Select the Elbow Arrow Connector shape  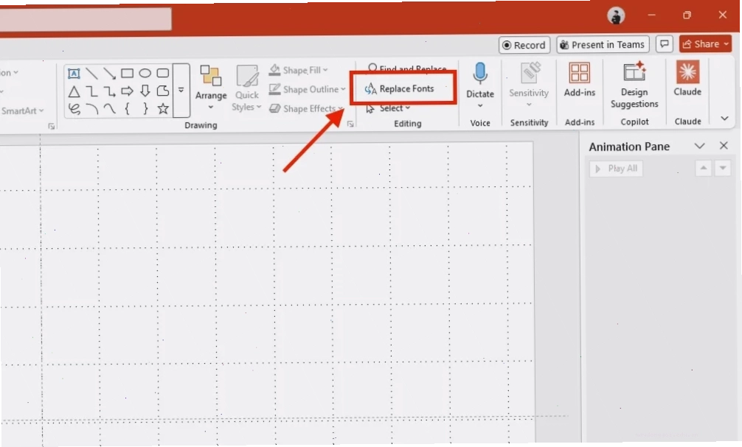(x=109, y=91)
